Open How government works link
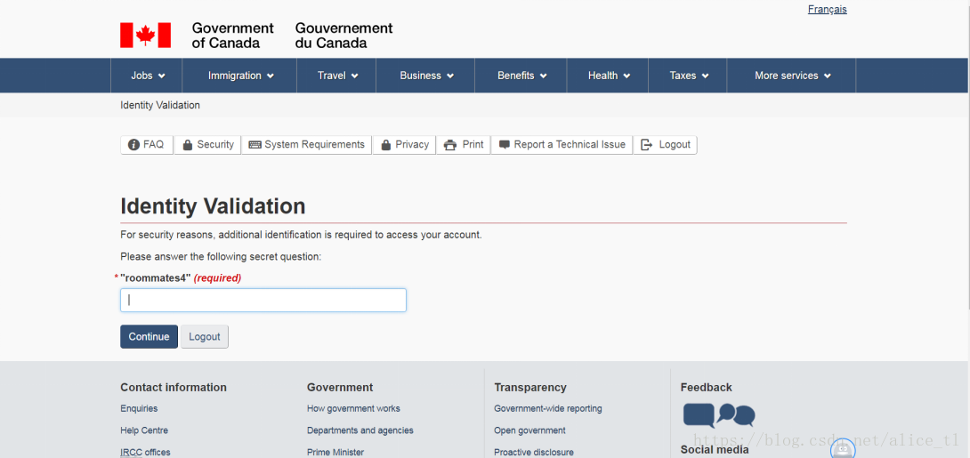970x458 pixels. [x=353, y=408]
